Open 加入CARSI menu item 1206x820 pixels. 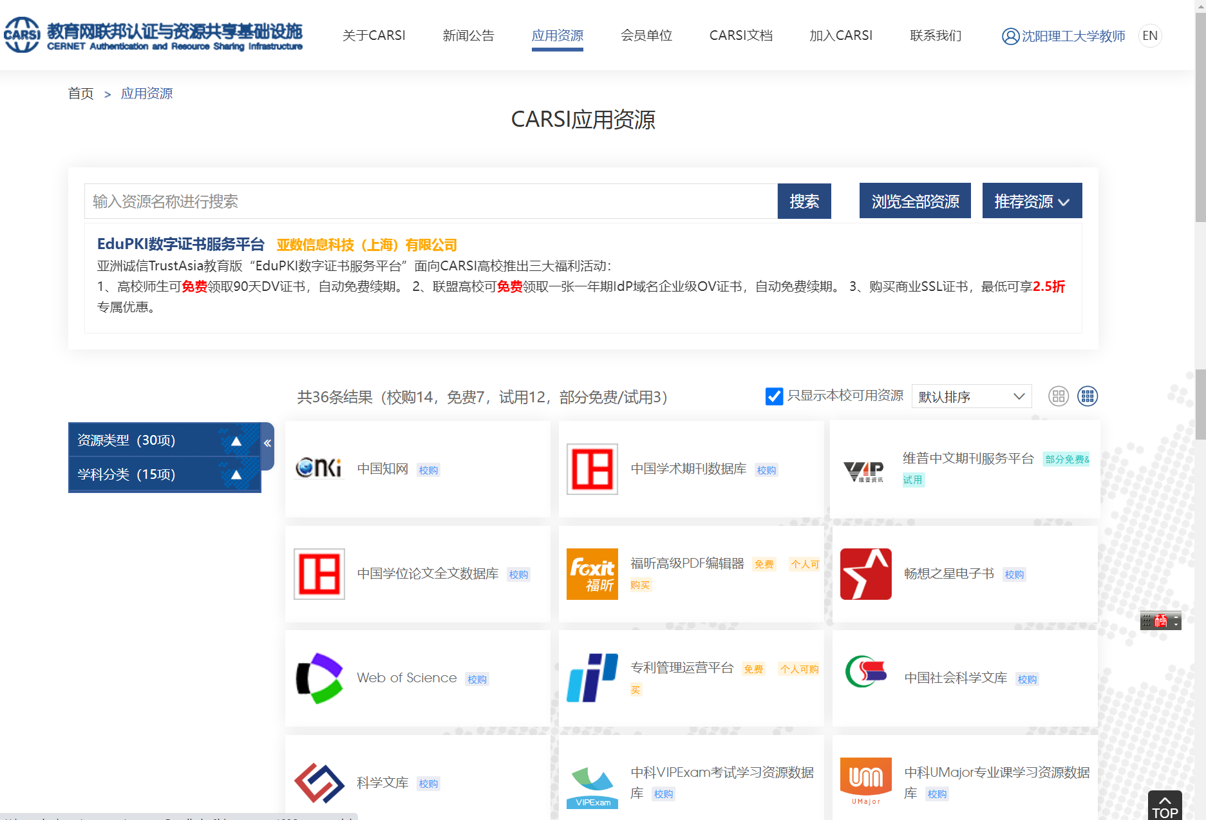841,35
